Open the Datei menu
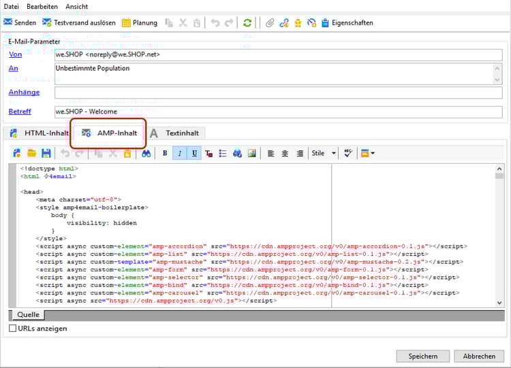Viewport: 511px width, 368px height. 11,6
